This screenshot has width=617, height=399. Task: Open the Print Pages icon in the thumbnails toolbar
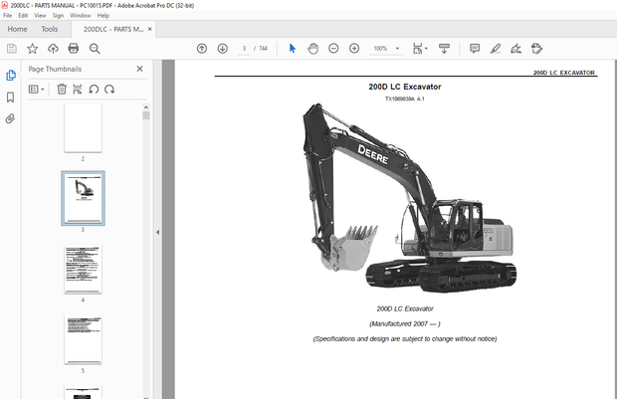pos(78,89)
